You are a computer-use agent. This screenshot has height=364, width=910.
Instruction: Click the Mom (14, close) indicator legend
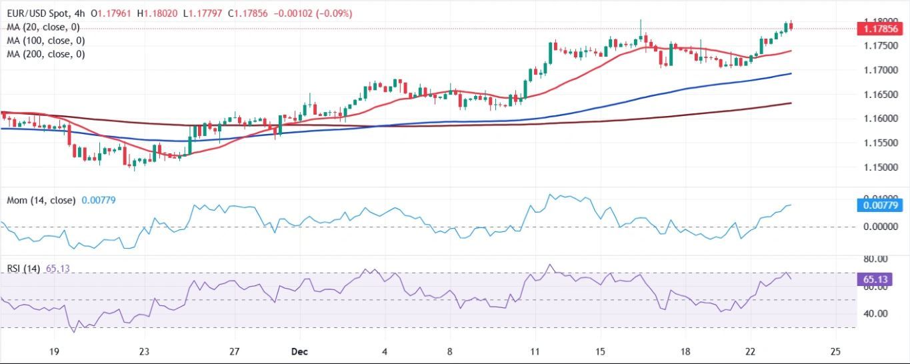(41, 199)
